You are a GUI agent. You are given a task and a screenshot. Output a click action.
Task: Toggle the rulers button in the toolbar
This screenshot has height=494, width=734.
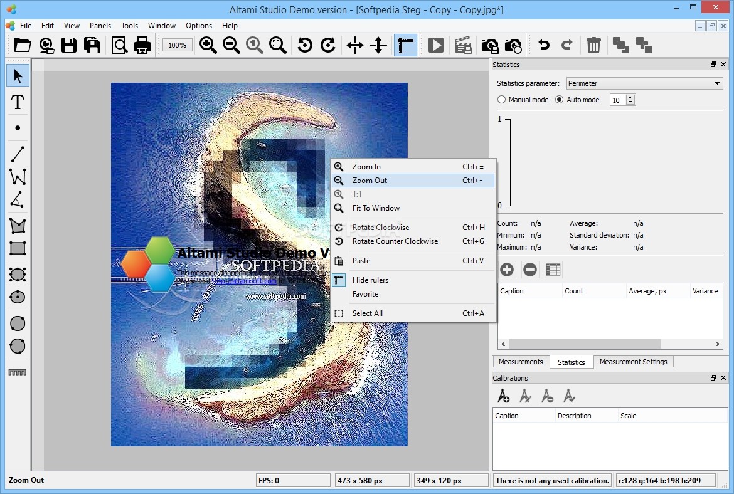(x=405, y=45)
